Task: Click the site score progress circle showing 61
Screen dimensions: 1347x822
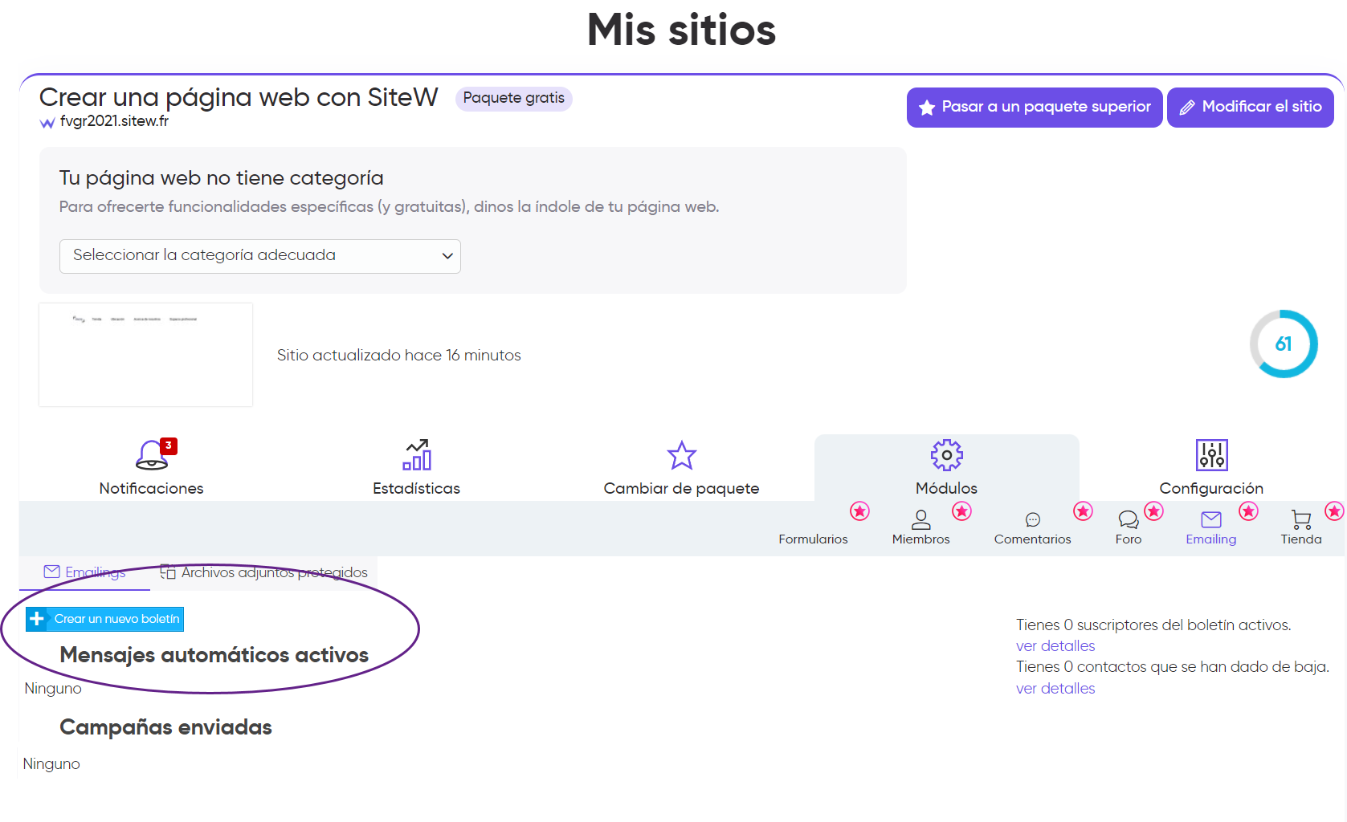Action: tap(1284, 344)
